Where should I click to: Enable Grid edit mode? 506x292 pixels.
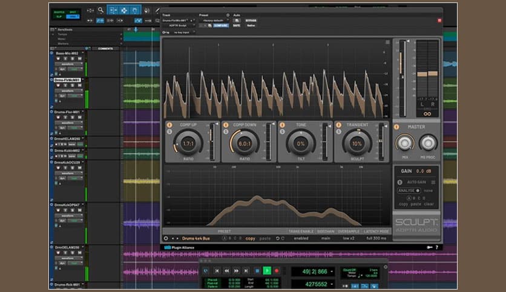73,16
